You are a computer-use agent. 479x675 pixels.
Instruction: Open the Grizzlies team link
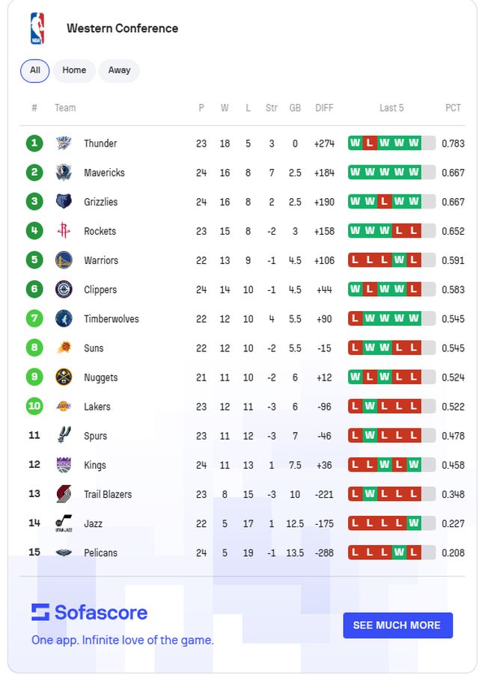tap(100, 202)
